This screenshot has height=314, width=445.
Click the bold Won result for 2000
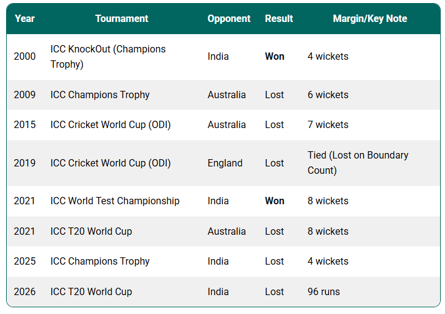tap(275, 57)
